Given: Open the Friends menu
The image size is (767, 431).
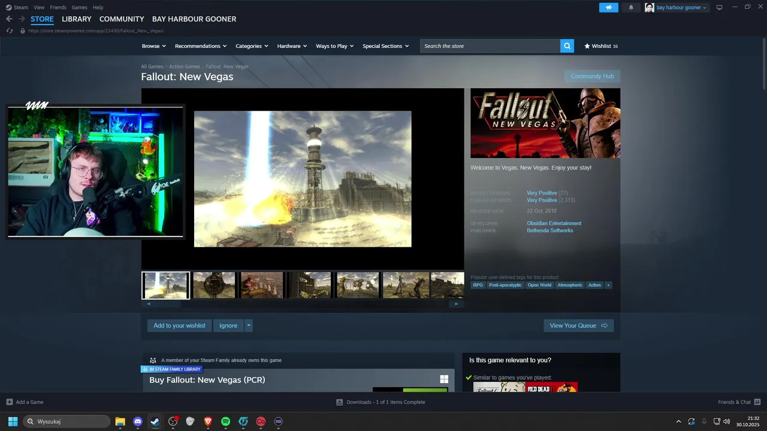Looking at the screenshot, I should 58,7.
